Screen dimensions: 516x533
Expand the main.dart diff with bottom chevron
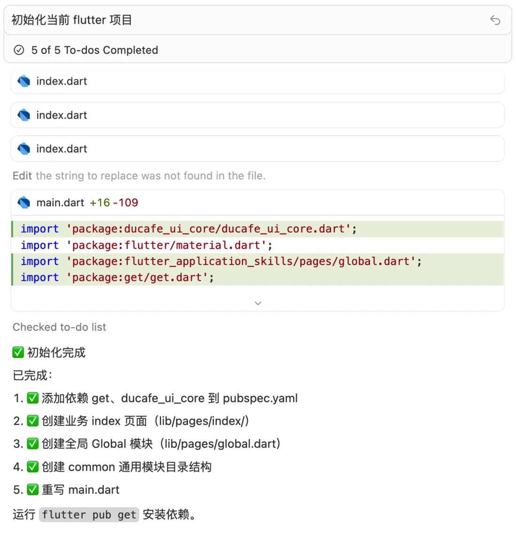[258, 303]
